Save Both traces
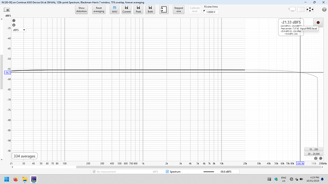This screenshot has width=328, height=184. 150,9
